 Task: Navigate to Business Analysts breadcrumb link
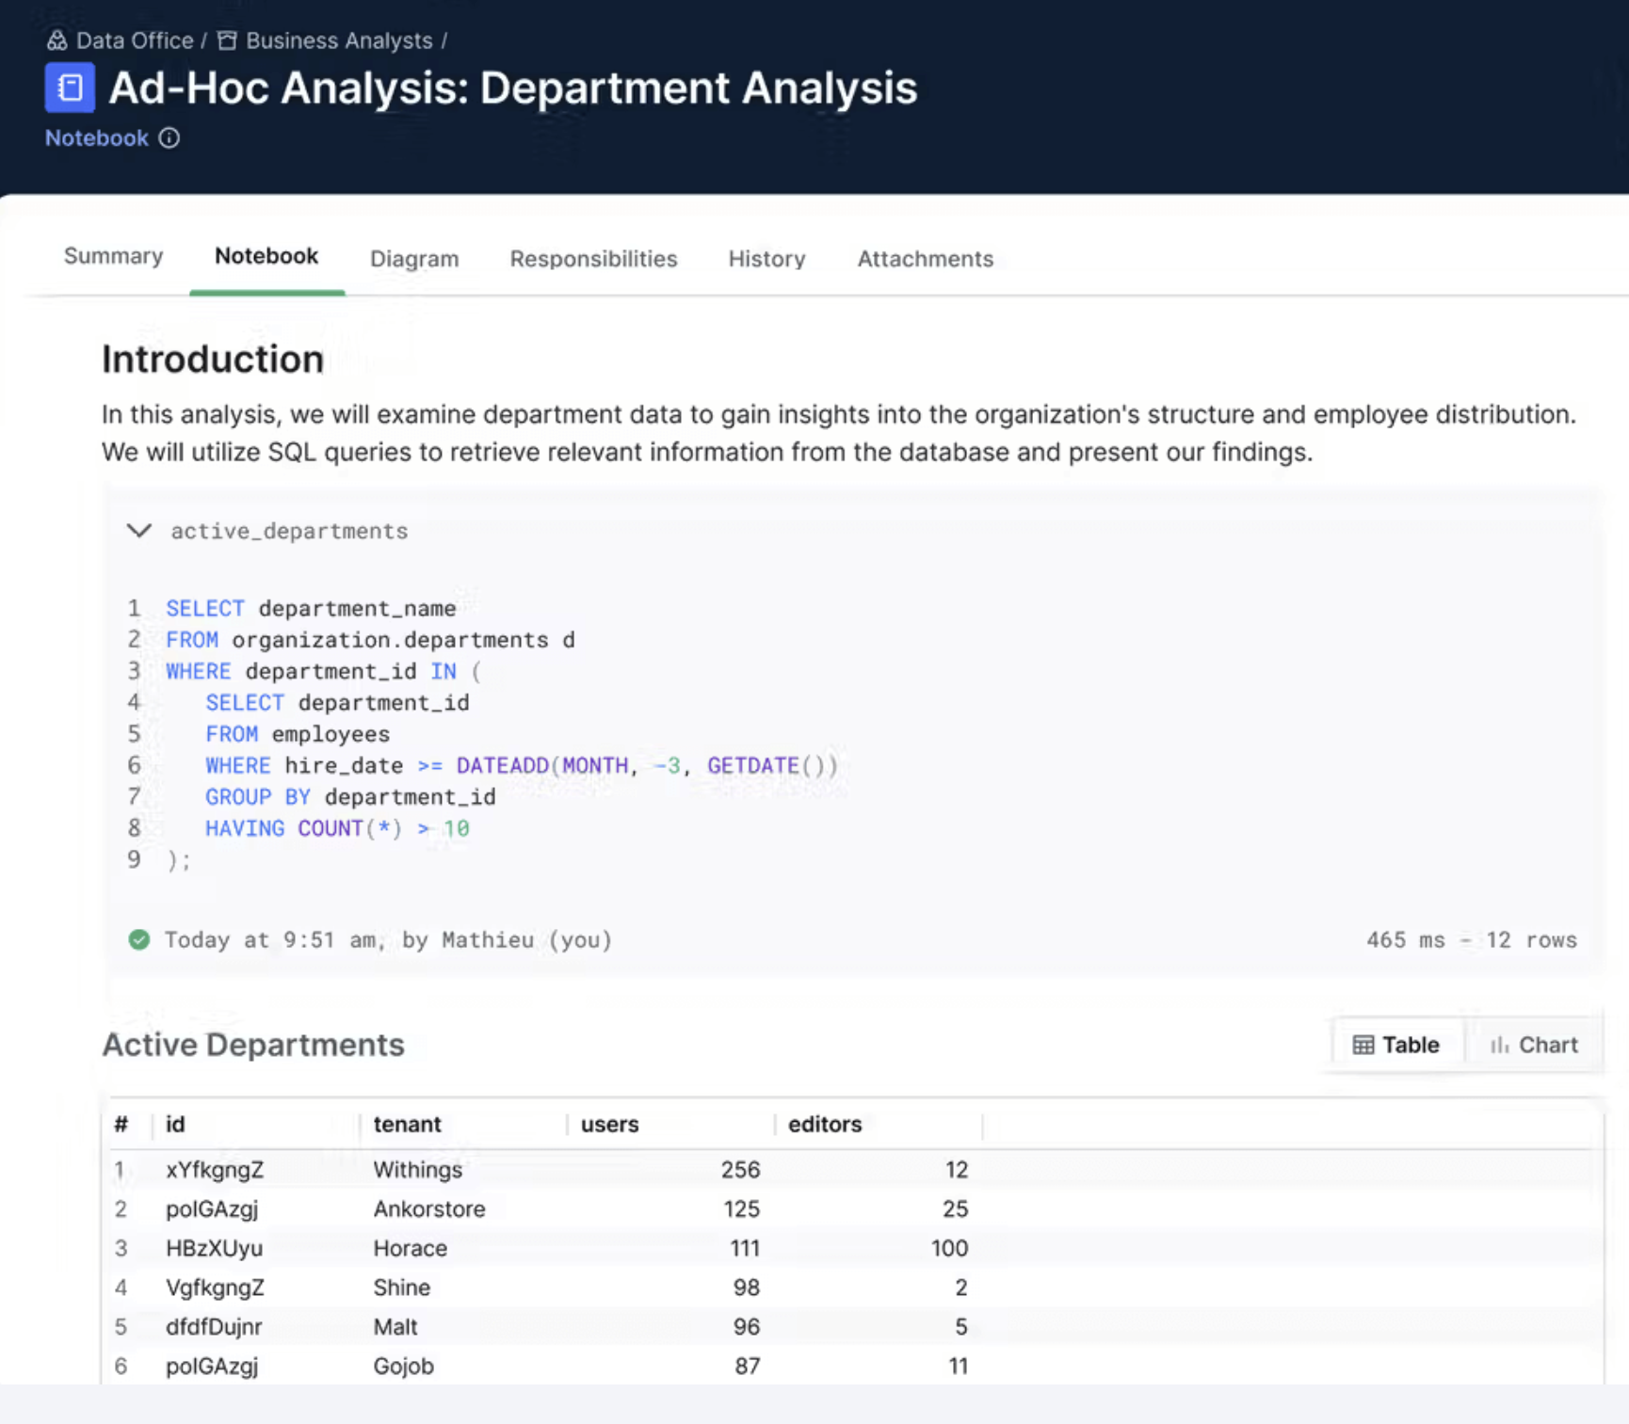coord(339,40)
